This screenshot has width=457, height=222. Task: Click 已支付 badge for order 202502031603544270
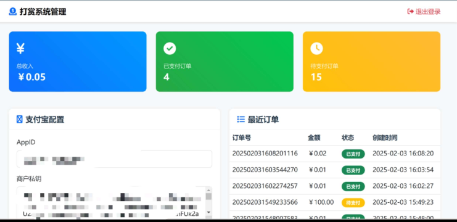point(353,170)
